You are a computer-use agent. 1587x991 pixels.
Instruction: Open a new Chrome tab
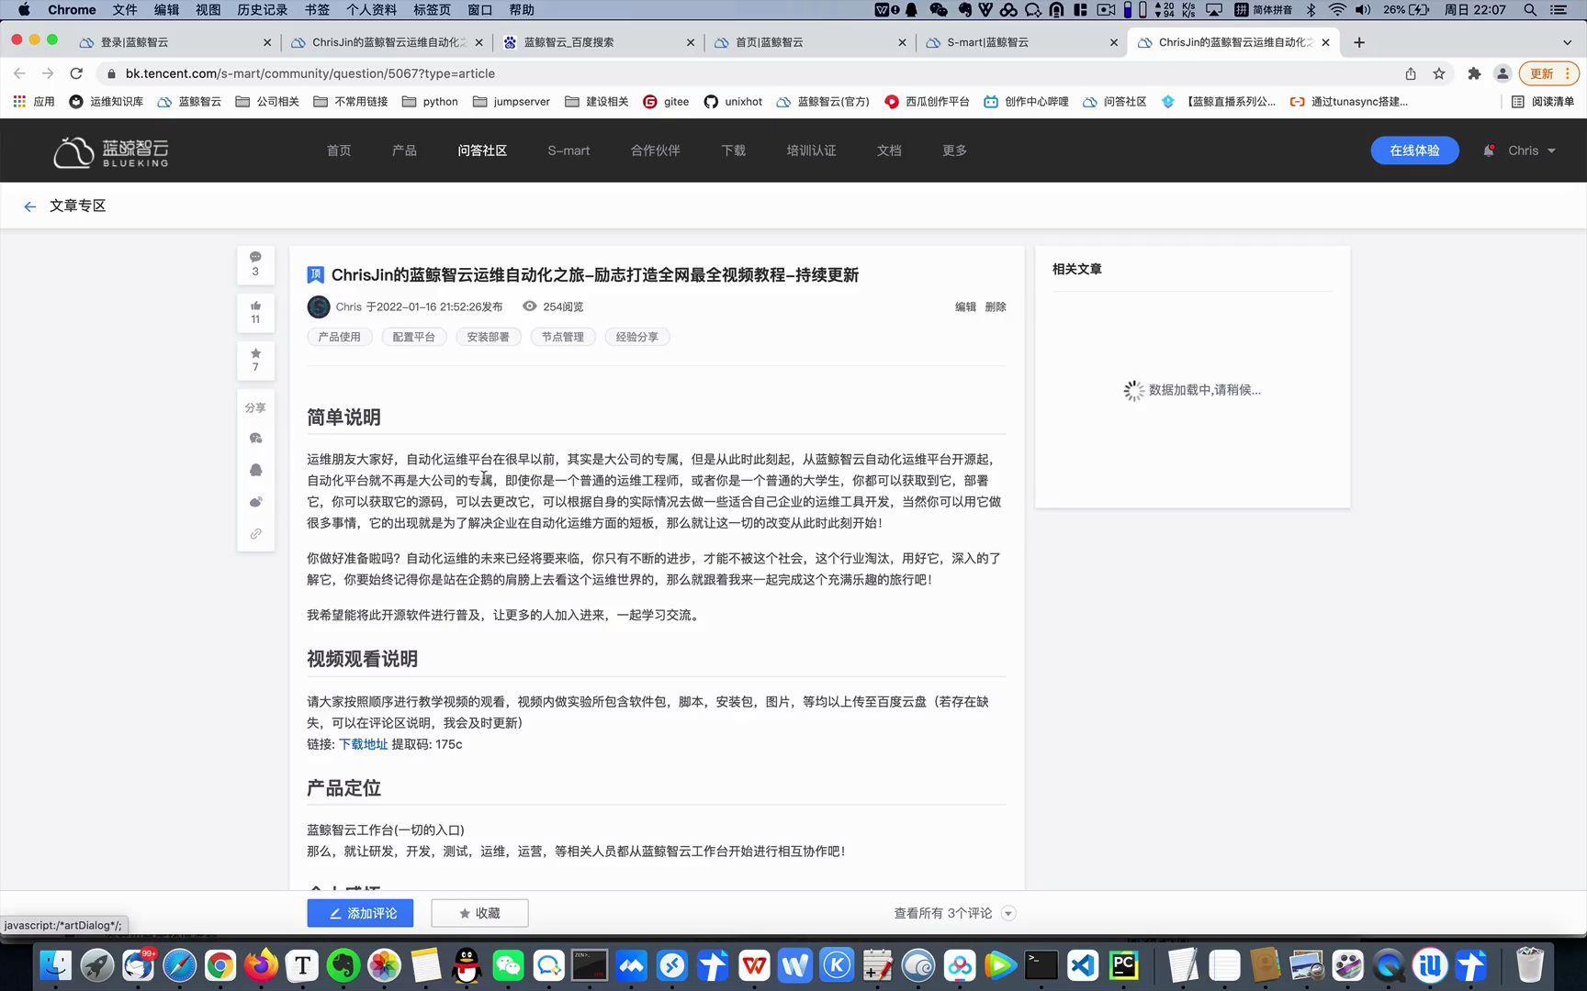[x=1359, y=42]
